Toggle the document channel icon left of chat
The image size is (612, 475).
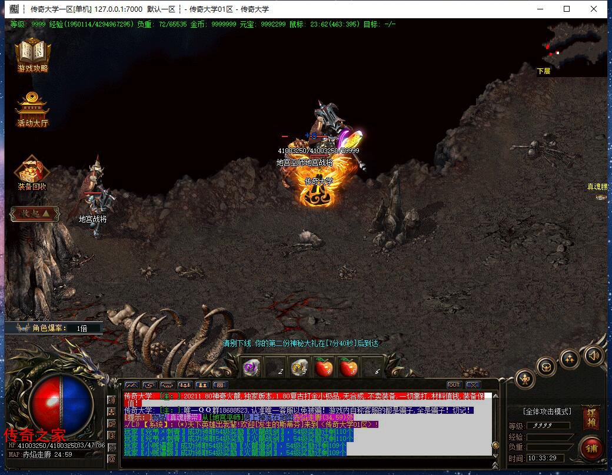point(112,436)
